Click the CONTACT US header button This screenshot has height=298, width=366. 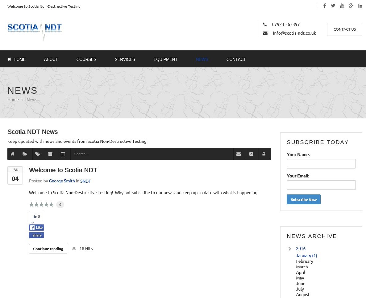[x=344, y=29]
